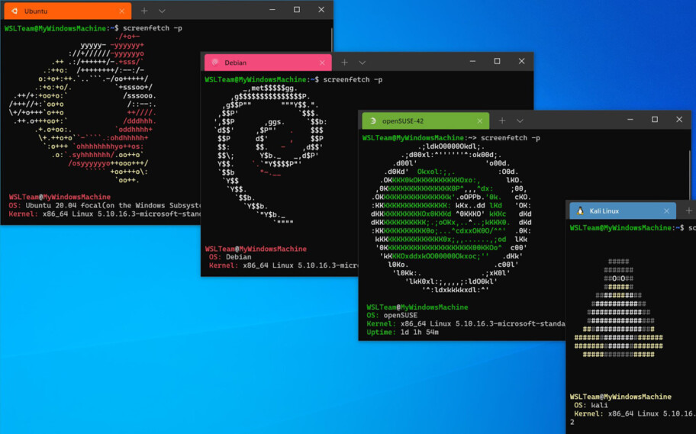
Task: Click "screenfetch -p" command in openSUSE terminal
Action: pyautogui.click(x=510, y=138)
